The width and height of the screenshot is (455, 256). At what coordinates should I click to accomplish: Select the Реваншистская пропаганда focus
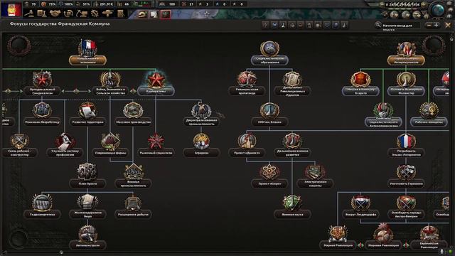click(247, 84)
